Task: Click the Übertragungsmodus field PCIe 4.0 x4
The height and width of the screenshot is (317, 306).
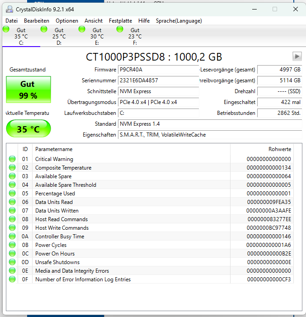Action: pyautogui.click(x=159, y=102)
